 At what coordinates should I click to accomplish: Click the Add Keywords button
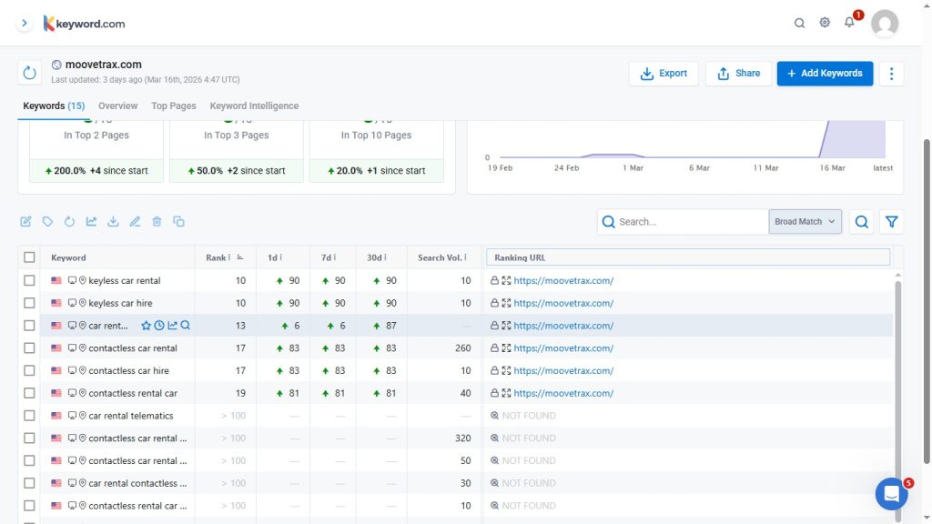tap(825, 74)
